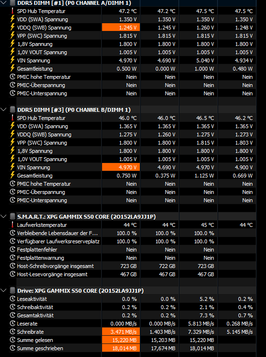Click lightning icon of DIMM #1 1,8V Spannung
The height and width of the screenshot is (357, 266).
pyautogui.click(x=13, y=44)
